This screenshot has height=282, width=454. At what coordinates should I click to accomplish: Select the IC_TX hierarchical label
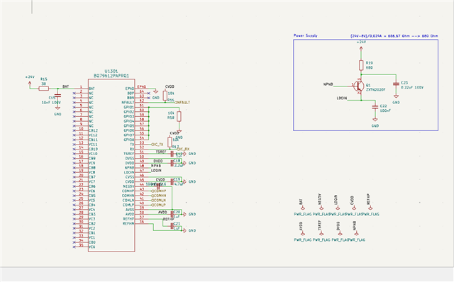[157, 145]
